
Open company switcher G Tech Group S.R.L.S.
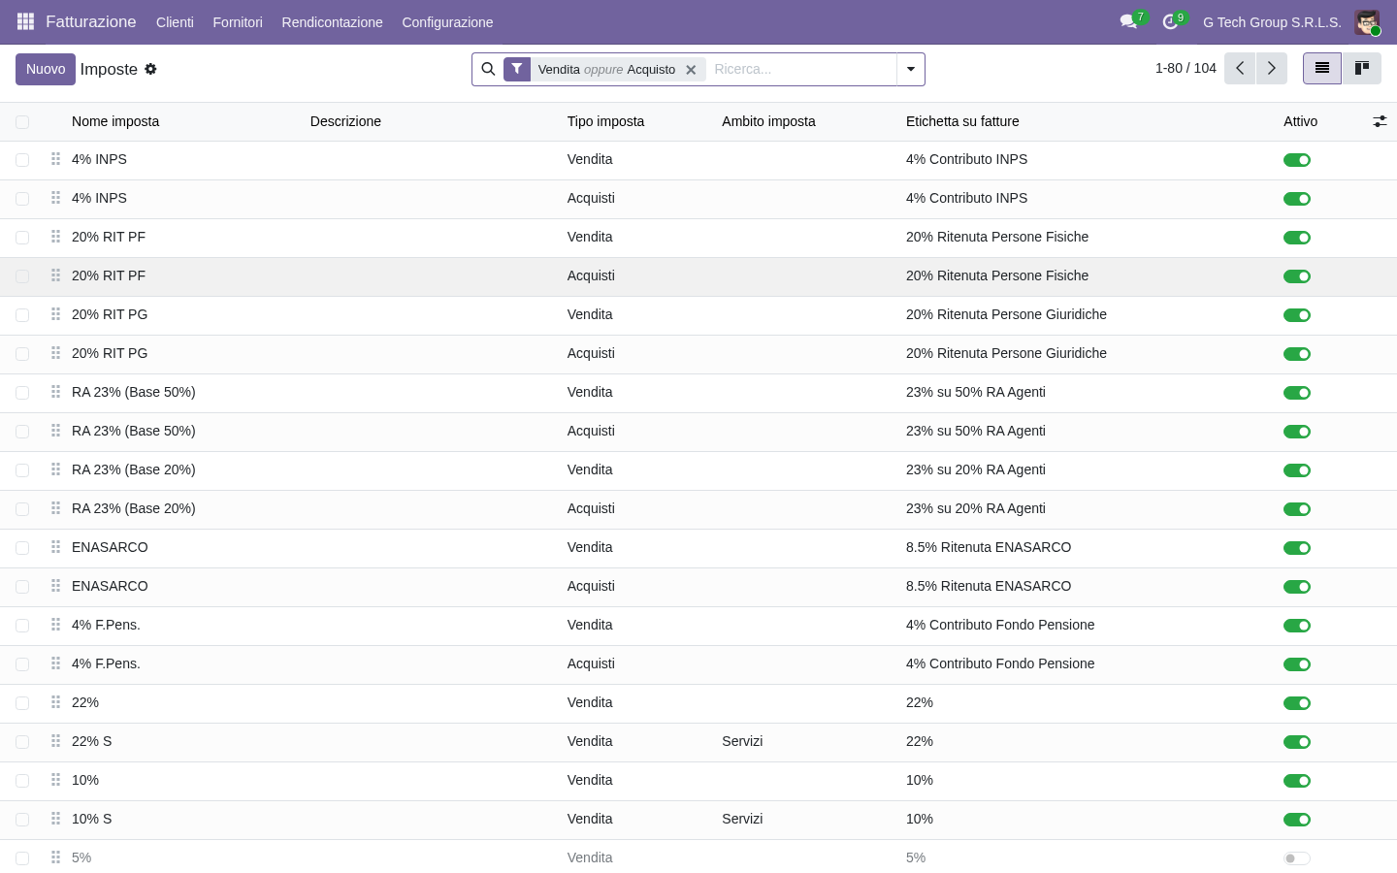[x=1272, y=22]
